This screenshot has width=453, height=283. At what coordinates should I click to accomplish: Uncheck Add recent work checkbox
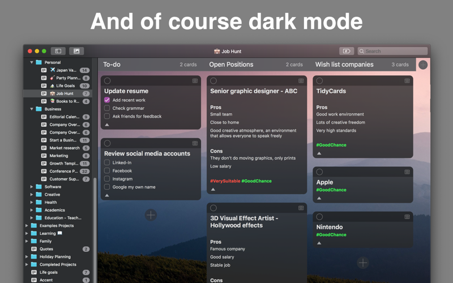coord(107,100)
